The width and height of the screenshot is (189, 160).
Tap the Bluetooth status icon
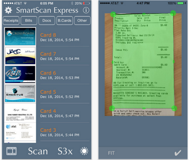(x=72, y=3)
